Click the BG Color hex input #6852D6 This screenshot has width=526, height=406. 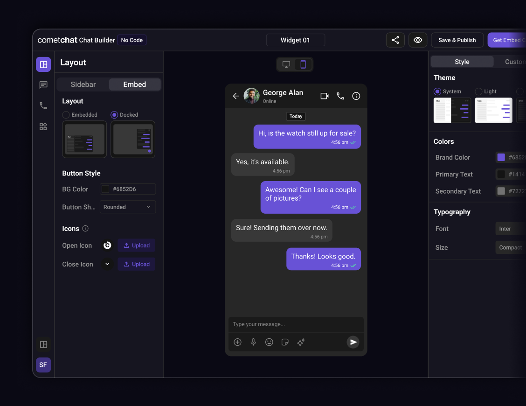128,189
